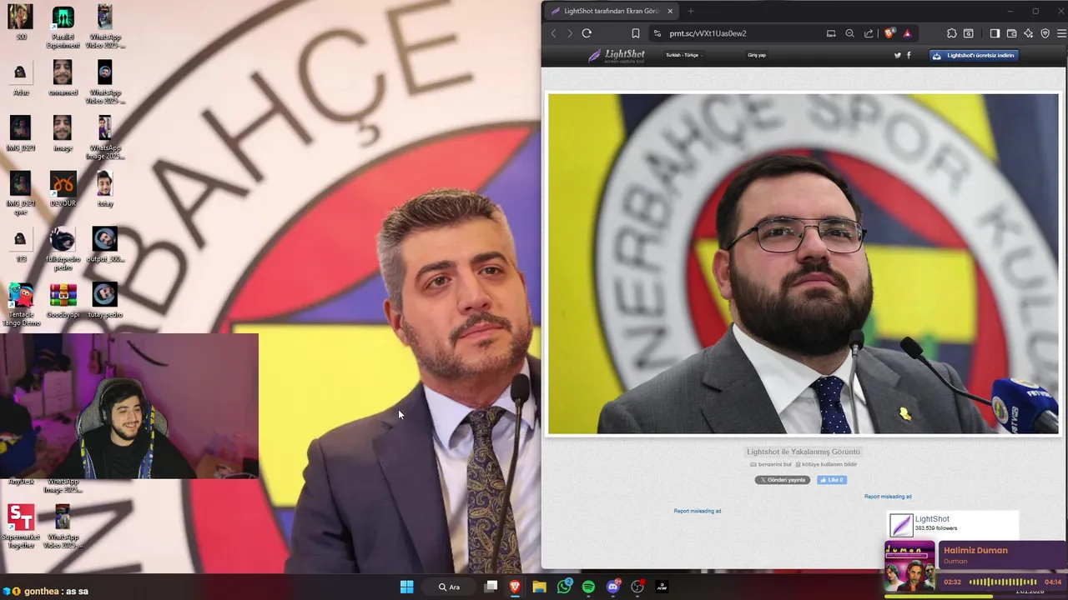Open the captured screenshot image on LightShot page

tap(803, 263)
